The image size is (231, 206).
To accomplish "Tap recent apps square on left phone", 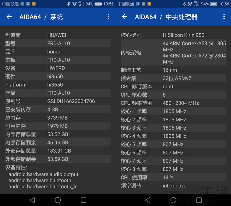I will (83, 200).
